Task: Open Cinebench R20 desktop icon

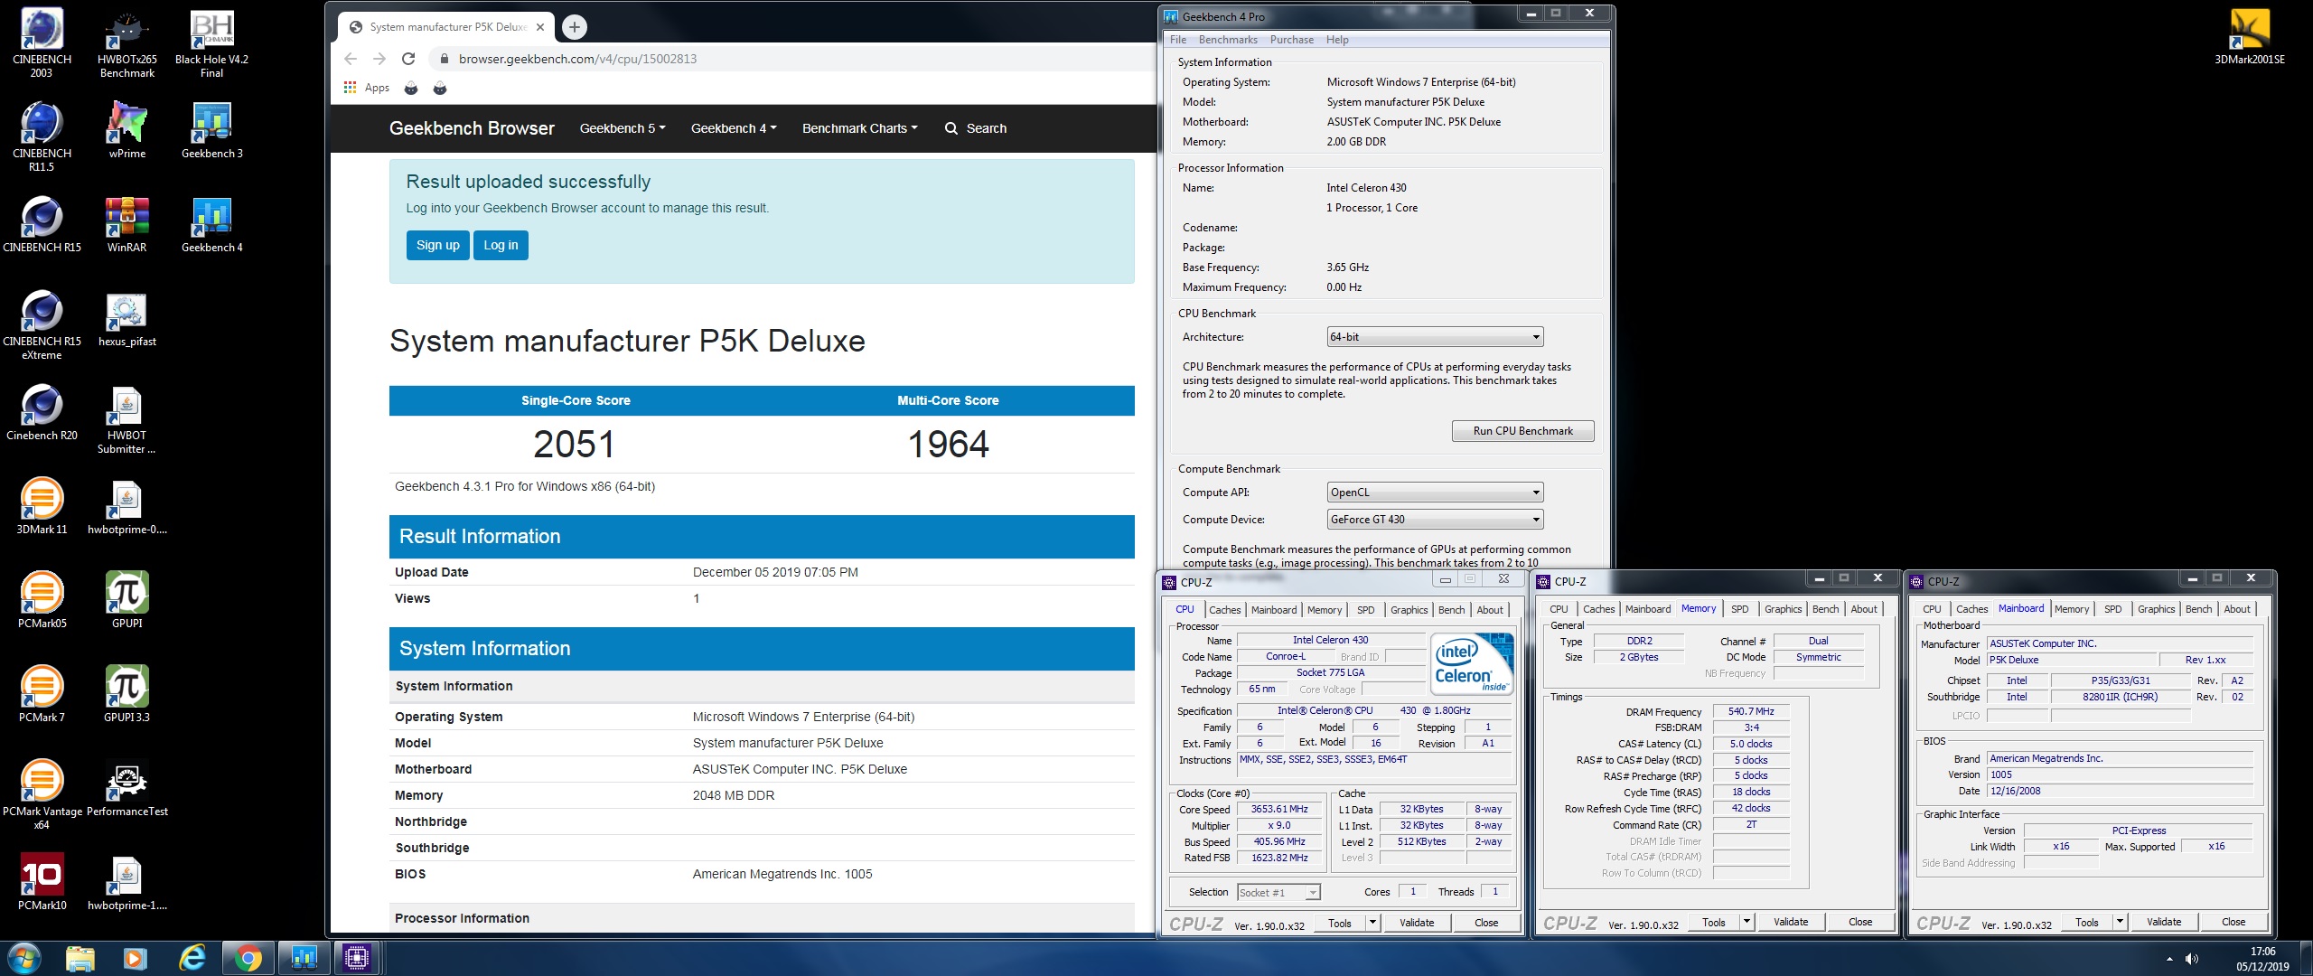Action: [x=42, y=412]
